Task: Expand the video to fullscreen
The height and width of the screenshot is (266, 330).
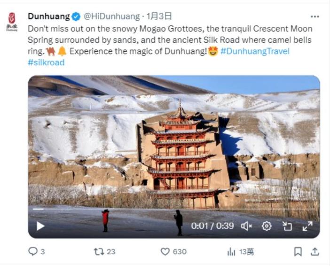Action: point(307,226)
